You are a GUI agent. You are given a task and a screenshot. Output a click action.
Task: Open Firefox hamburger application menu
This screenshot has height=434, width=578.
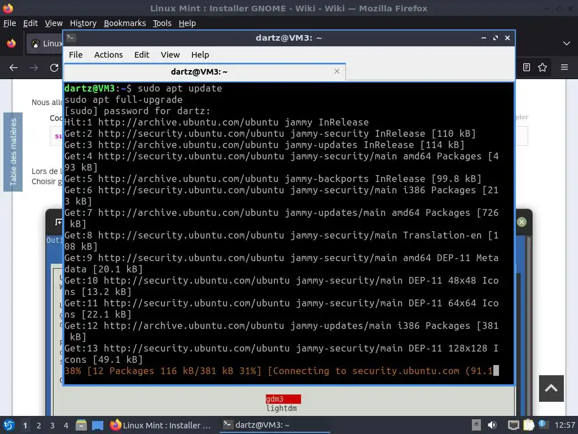pos(564,67)
